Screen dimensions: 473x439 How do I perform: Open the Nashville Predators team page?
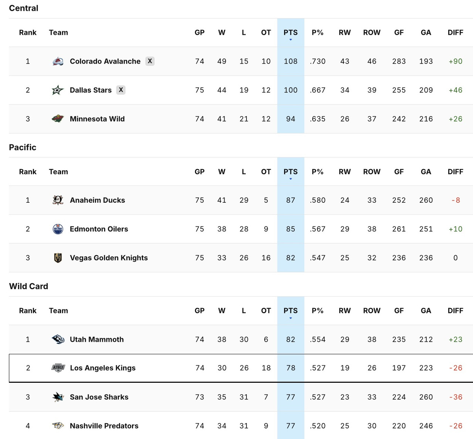[104, 426]
